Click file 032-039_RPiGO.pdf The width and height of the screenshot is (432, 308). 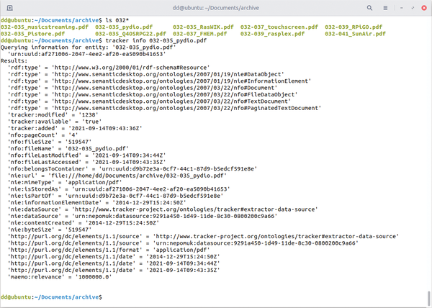coord(354,27)
